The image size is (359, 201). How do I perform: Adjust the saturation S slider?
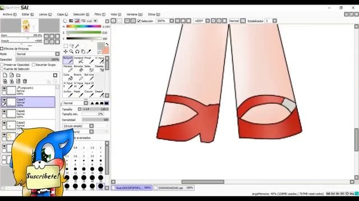click(x=84, y=32)
